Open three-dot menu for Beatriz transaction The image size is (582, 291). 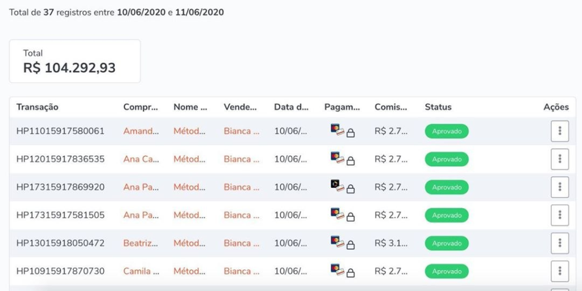(x=560, y=243)
